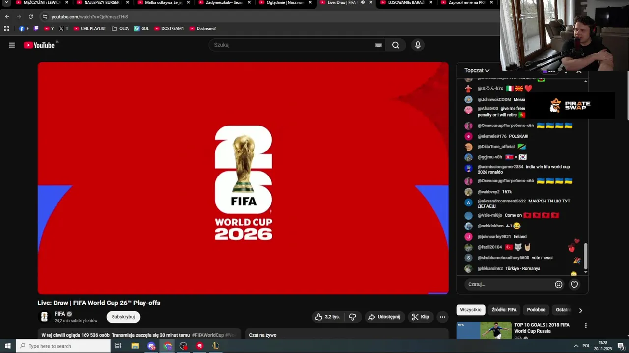Viewport: 629px width, 353px height.
Task: Open the Facebook F bookmark
Action: click(x=24, y=29)
